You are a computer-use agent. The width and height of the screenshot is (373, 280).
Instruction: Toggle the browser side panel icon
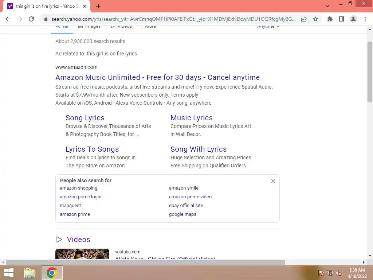(x=342, y=19)
